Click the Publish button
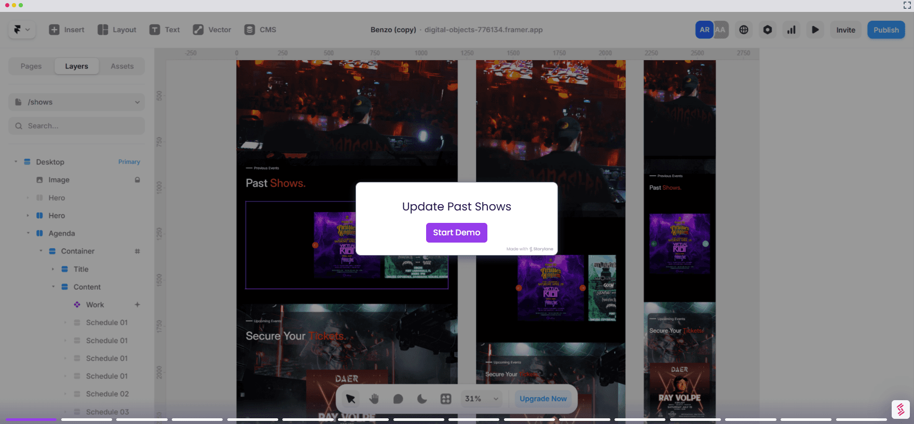The width and height of the screenshot is (914, 424). (x=886, y=30)
